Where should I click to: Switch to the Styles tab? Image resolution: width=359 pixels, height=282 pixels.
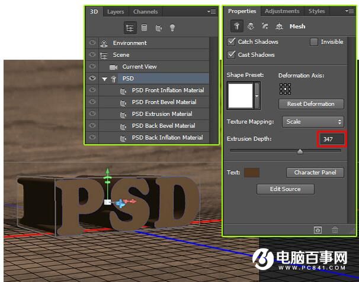317,11
